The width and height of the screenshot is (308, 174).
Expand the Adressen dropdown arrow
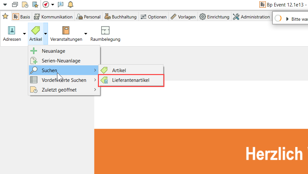(24, 33)
